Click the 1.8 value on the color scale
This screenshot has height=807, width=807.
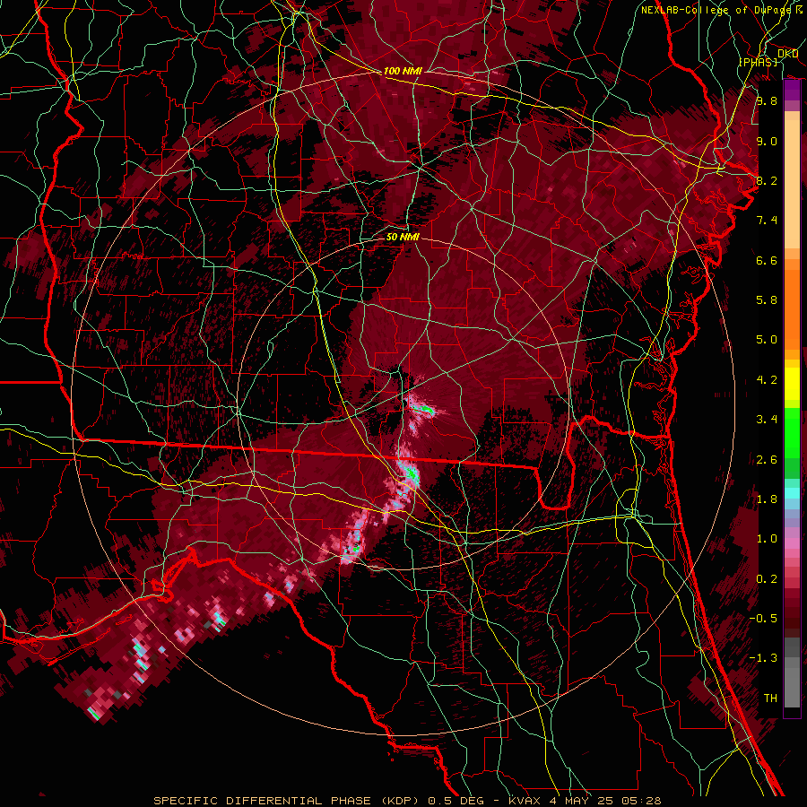tap(767, 499)
